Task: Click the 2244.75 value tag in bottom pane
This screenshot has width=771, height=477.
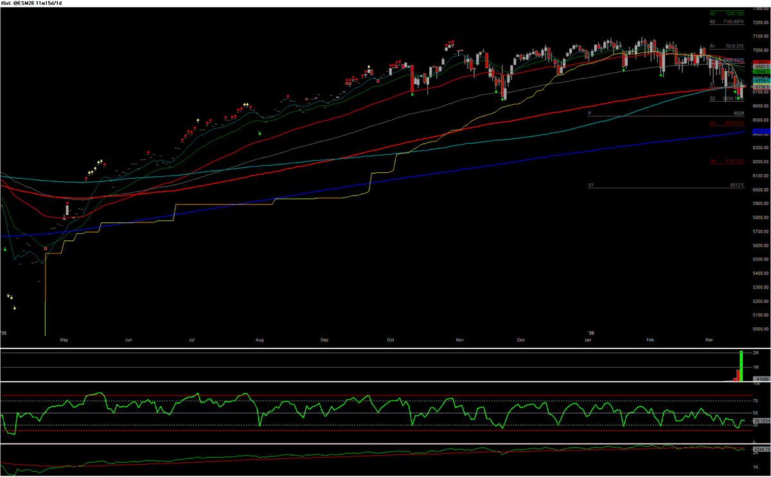Action: (761, 449)
